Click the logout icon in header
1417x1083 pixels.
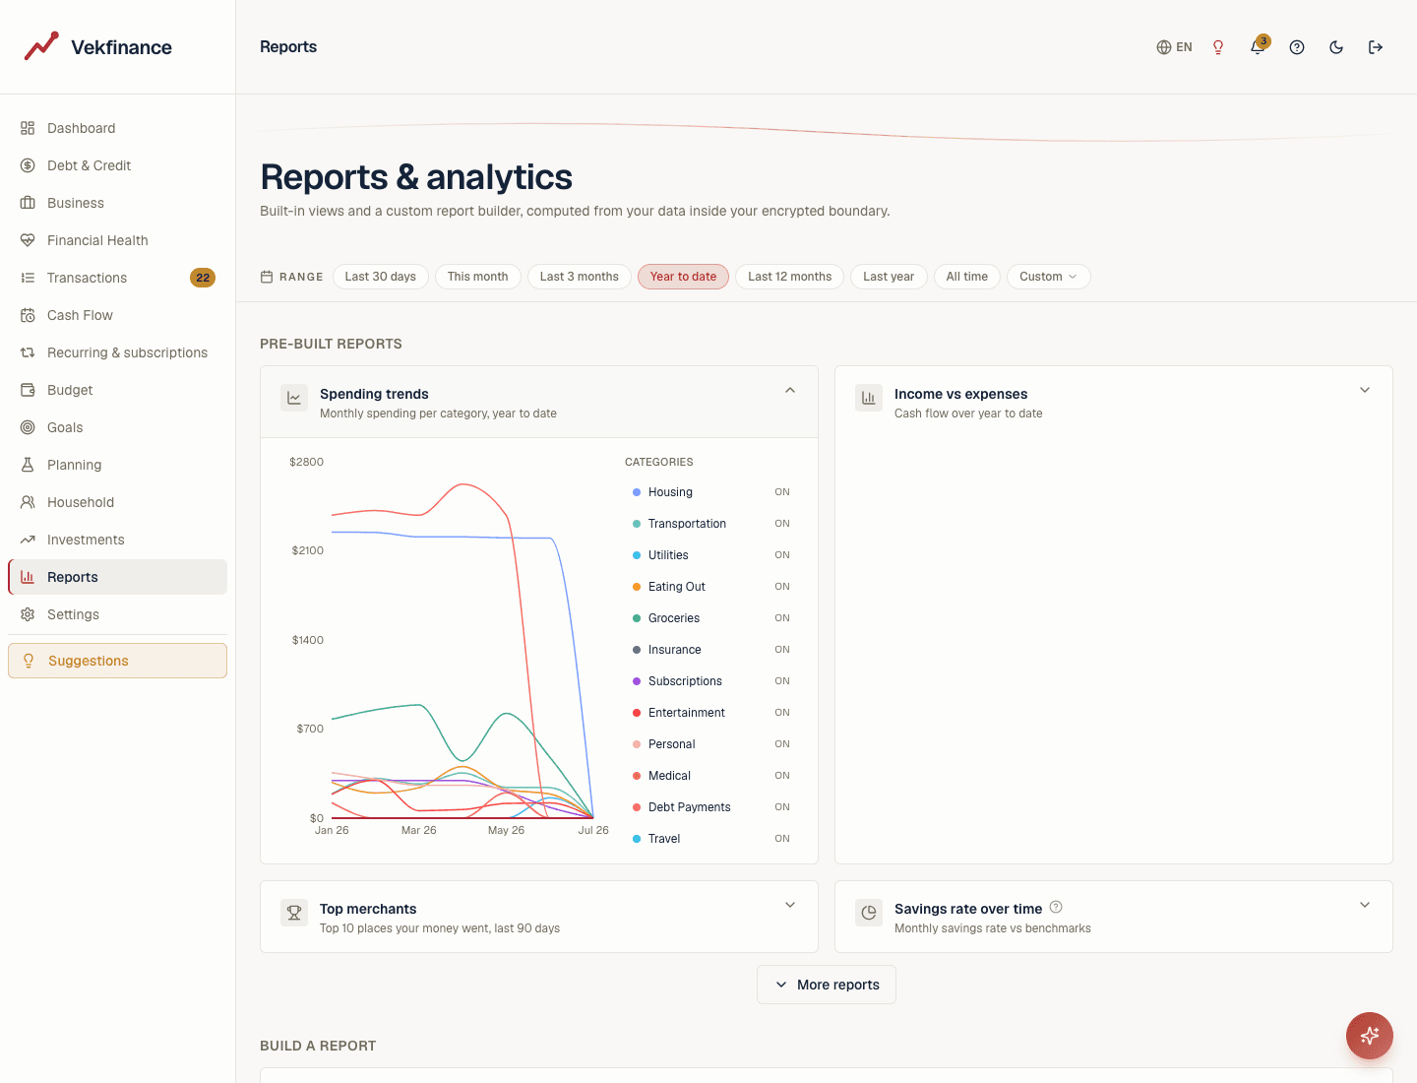click(x=1376, y=47)
